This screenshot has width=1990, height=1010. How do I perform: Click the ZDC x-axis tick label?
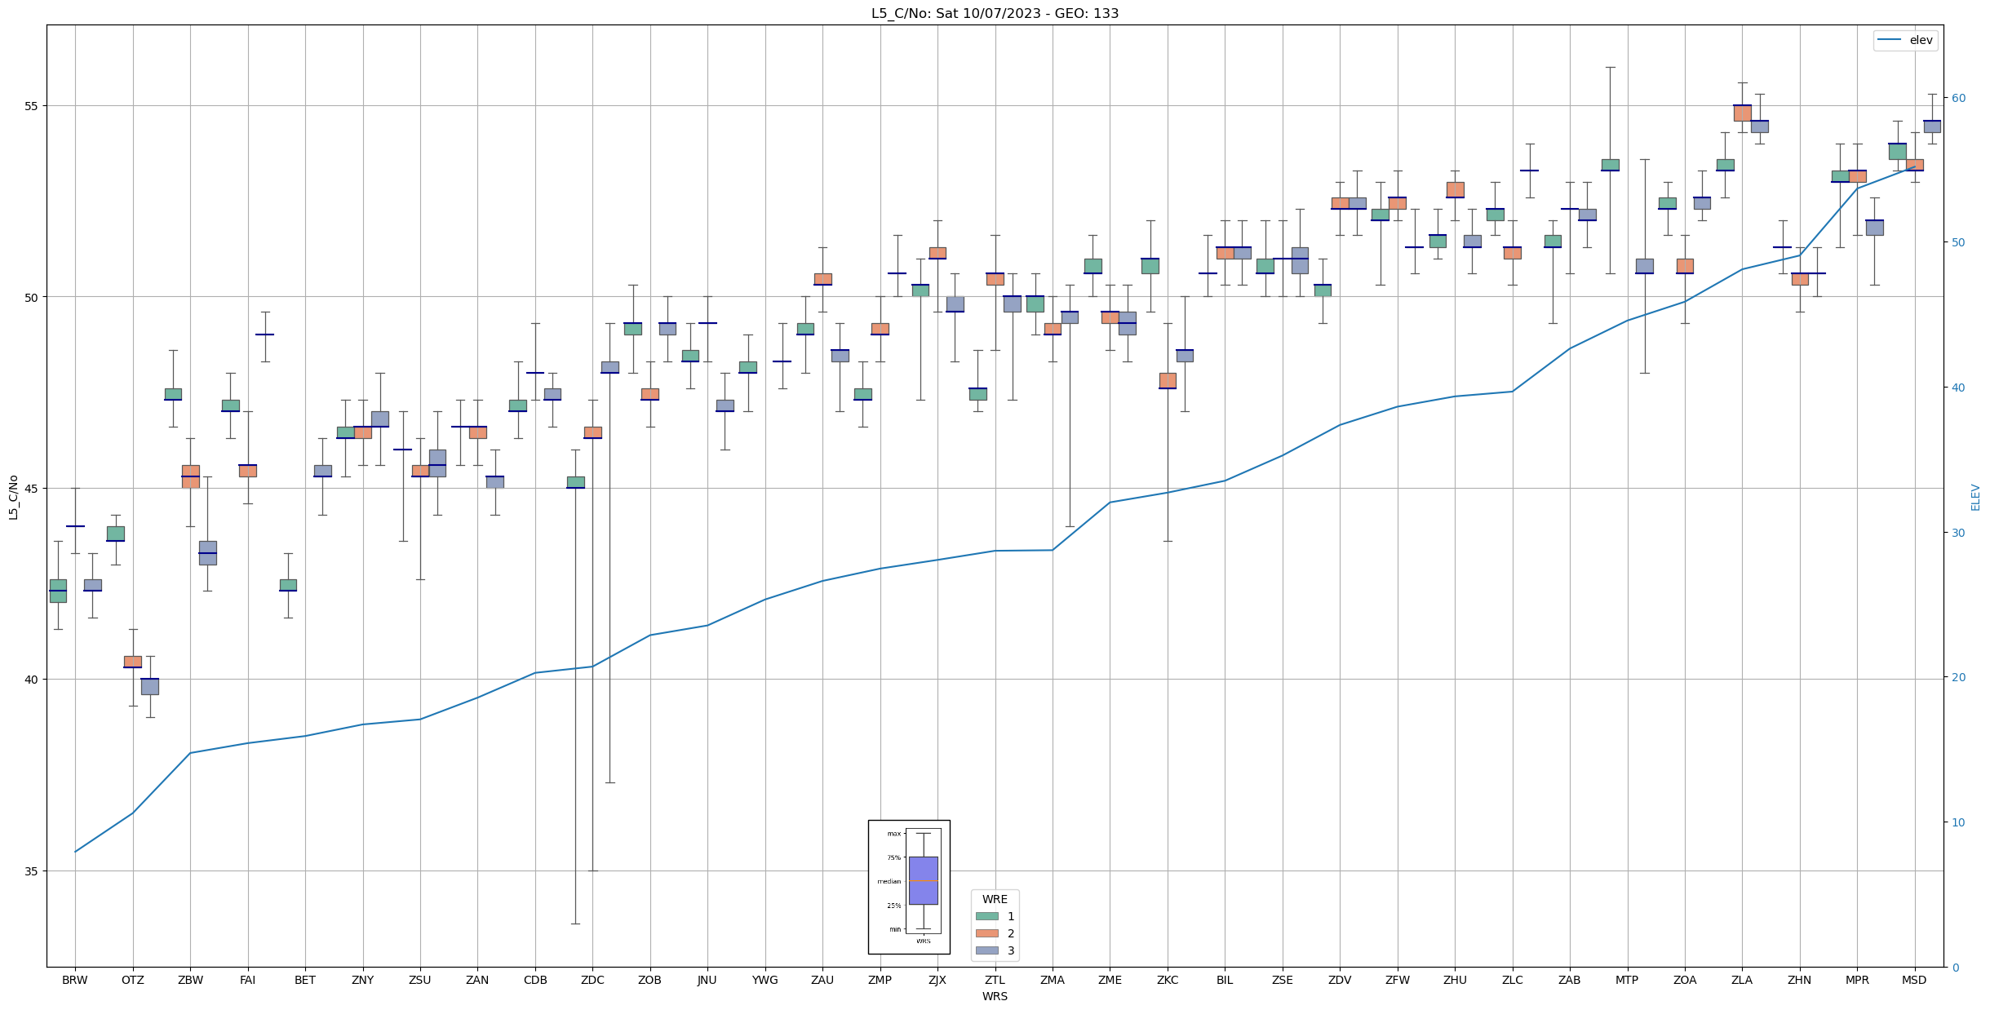click(592, 980)
